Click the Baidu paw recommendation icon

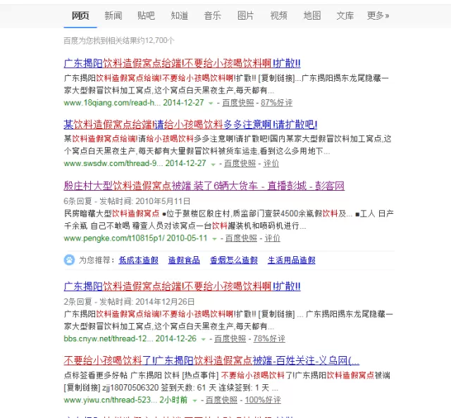point(69,260)
